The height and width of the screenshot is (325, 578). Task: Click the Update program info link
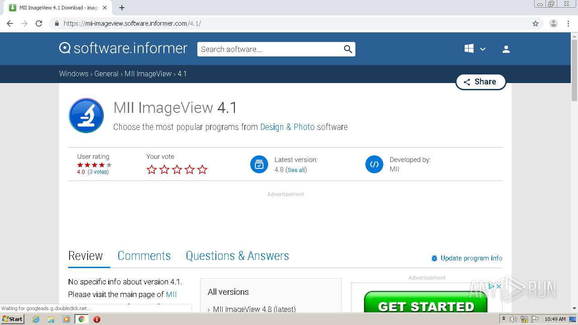pos(471,258)
